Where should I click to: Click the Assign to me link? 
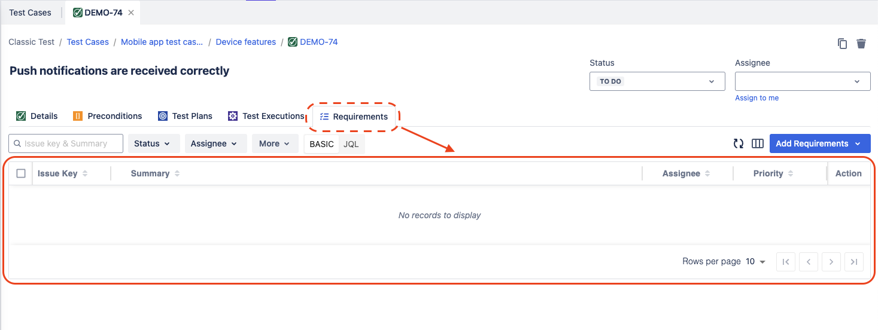757,98
